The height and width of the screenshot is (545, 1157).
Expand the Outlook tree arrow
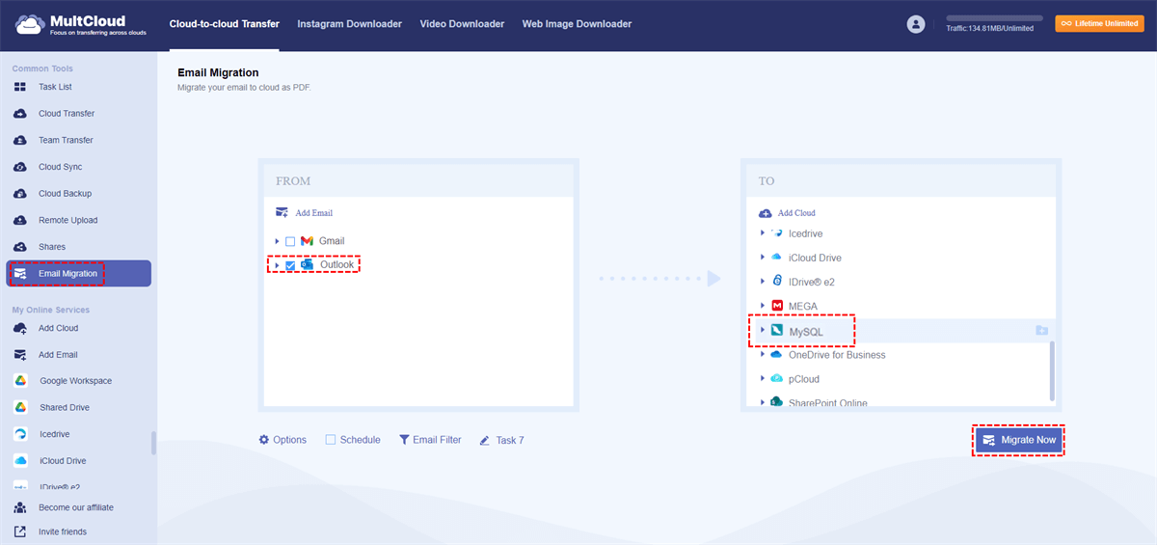coord(277,265)
